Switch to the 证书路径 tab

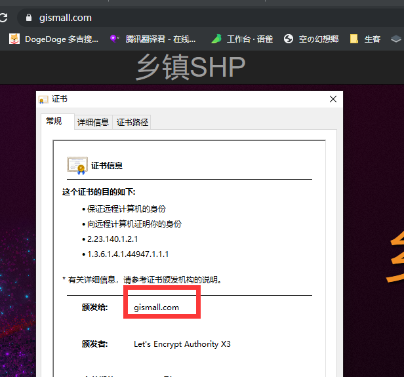click(132, 122)
